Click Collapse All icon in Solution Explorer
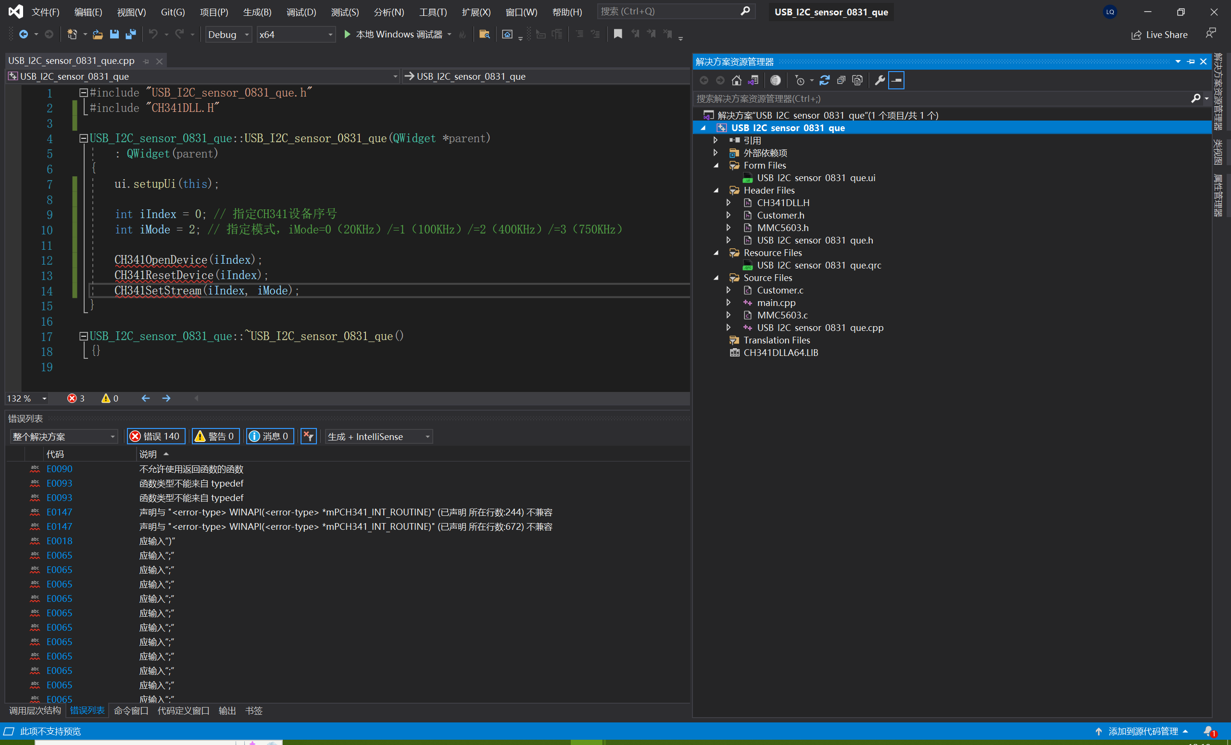This screenshot has width=1231, height=745. click(842, 80)
